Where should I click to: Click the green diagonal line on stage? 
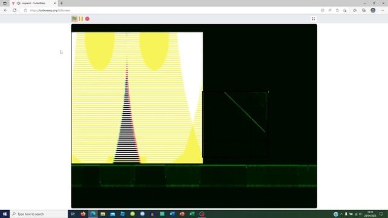click(245, 112)
